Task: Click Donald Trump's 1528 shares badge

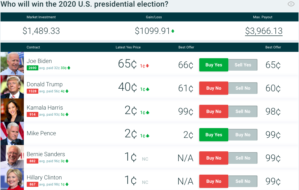Action: (33, 91)
